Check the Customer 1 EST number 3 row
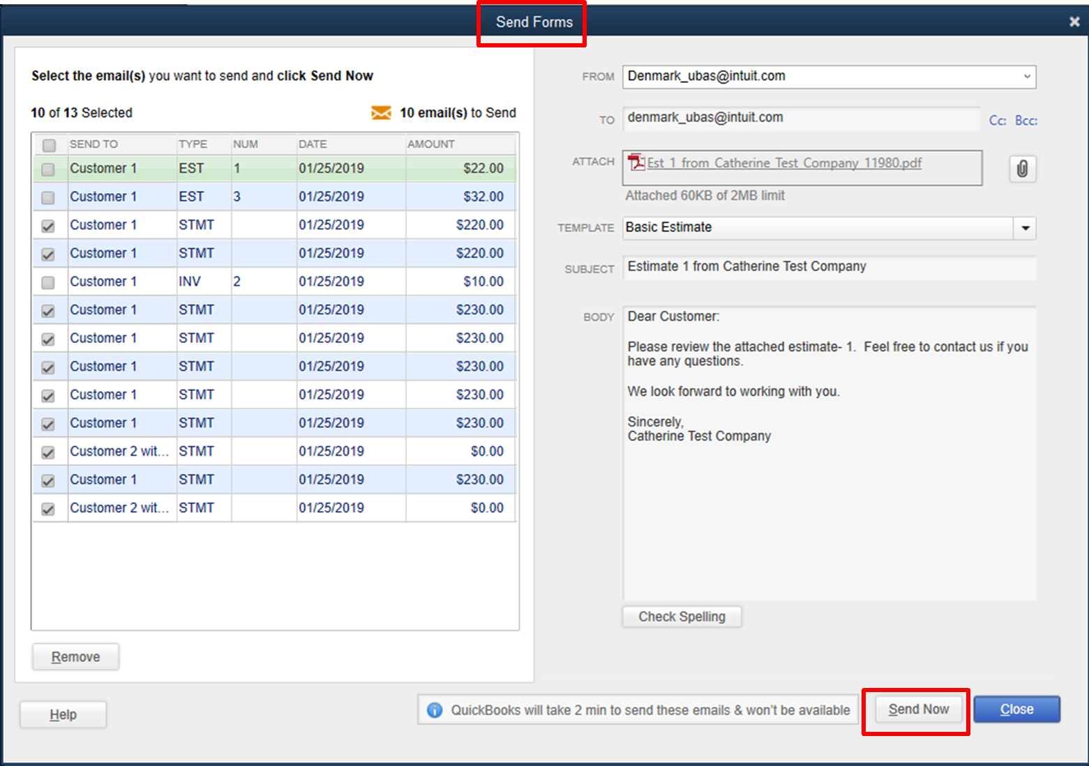This screenshot has height=766, width=1089. pyautogui.click(x=48, y=197)
